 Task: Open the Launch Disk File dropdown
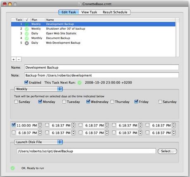(38, 142)
